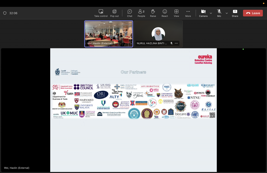Open More actions menu
267x173 pixels.
click(188, 13)
